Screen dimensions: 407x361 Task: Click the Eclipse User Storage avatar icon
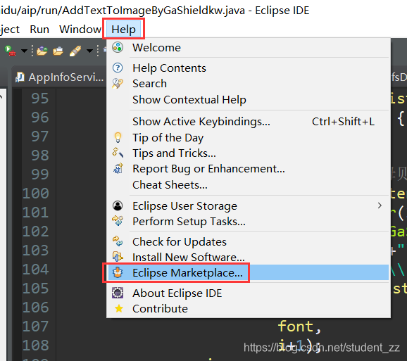118,205
